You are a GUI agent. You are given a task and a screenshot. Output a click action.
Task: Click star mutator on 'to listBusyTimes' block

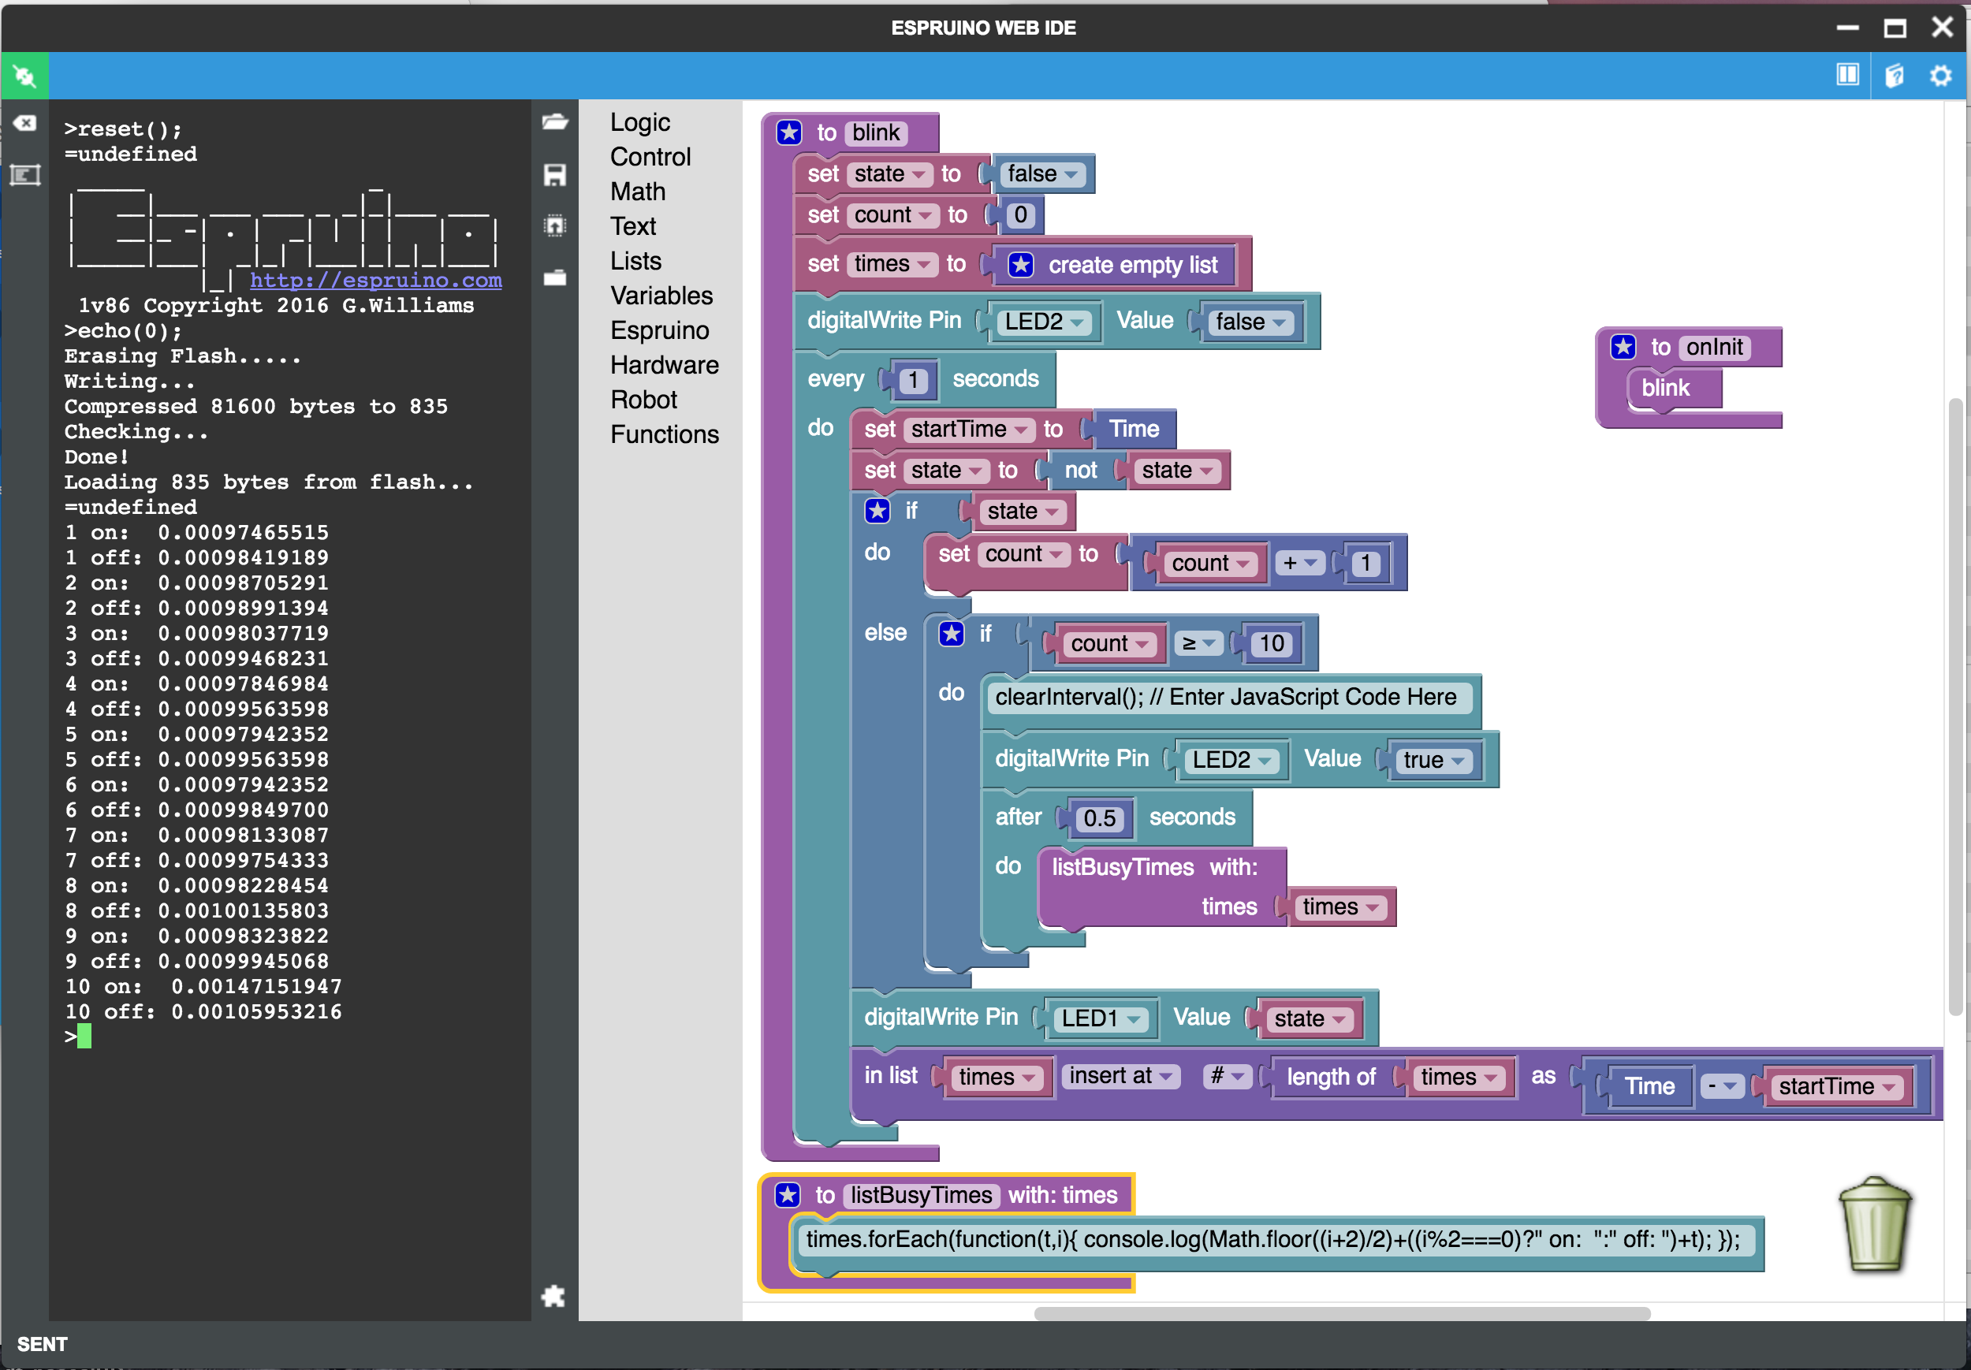coord(787,1195)
